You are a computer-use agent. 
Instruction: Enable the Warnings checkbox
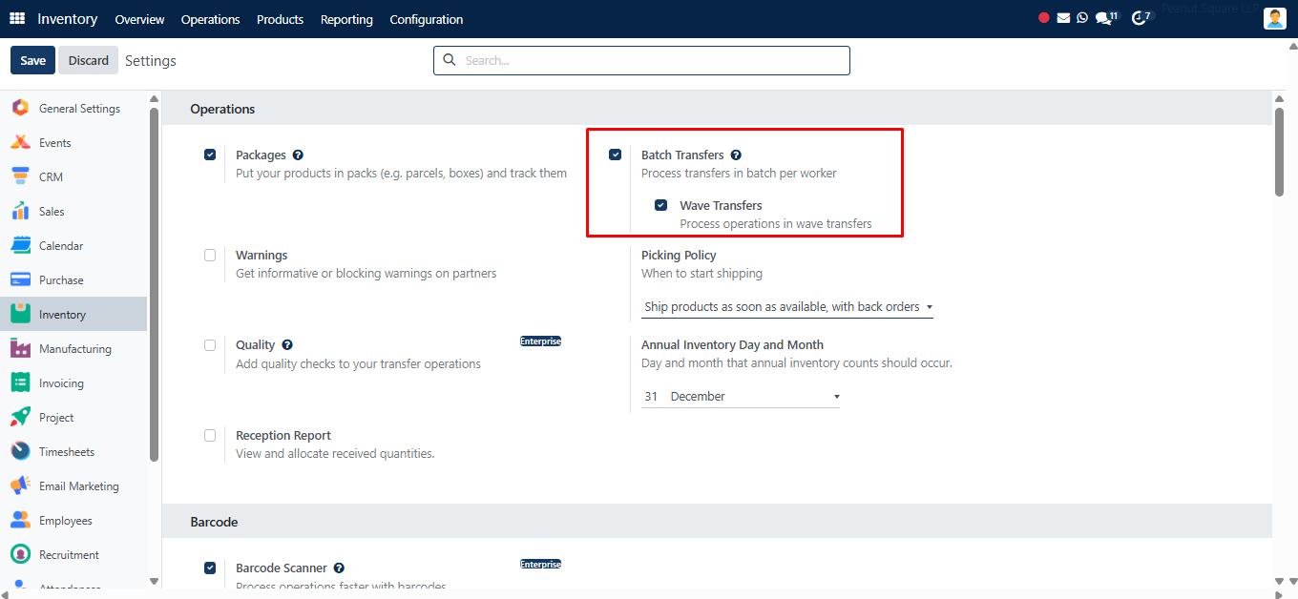point(210,255)
